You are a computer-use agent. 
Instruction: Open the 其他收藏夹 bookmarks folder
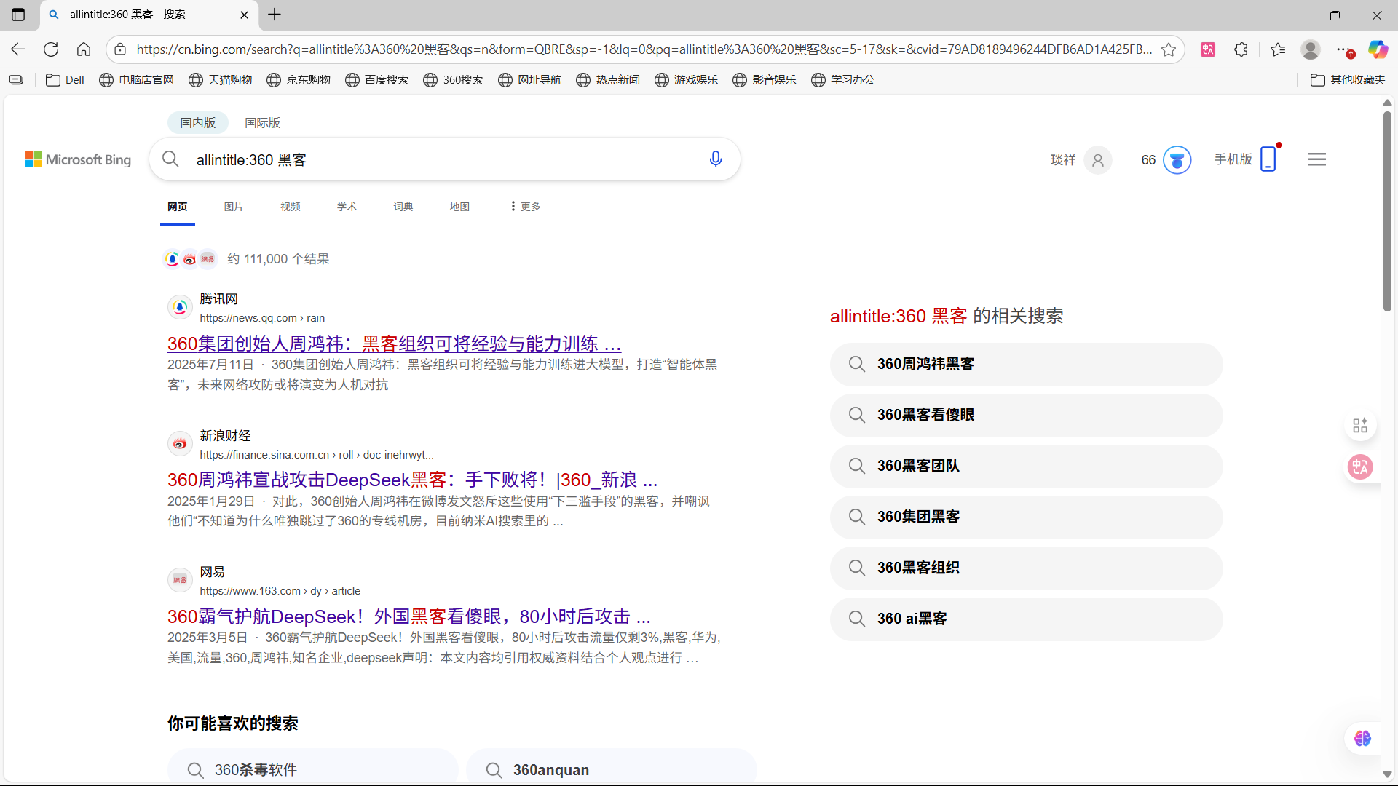(1348, 80)
